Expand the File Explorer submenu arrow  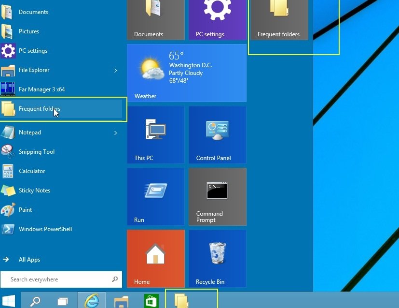[x=116, y=70]
